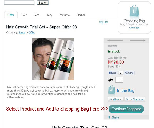The height and width of the screenshot is (128, 154).
Task: Click the Facebook like count bubble
Action: coord(121,73)
